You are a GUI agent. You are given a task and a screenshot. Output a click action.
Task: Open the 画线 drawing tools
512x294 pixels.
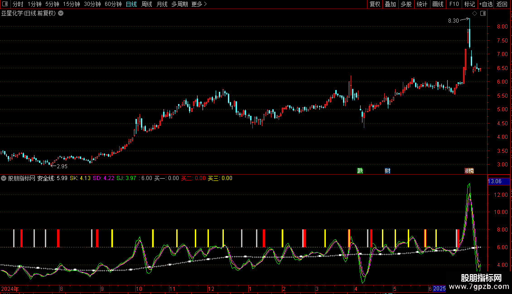click(x=438, y=4)
